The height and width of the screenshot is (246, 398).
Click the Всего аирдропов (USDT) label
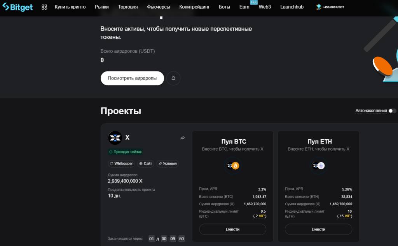(127, 51)
